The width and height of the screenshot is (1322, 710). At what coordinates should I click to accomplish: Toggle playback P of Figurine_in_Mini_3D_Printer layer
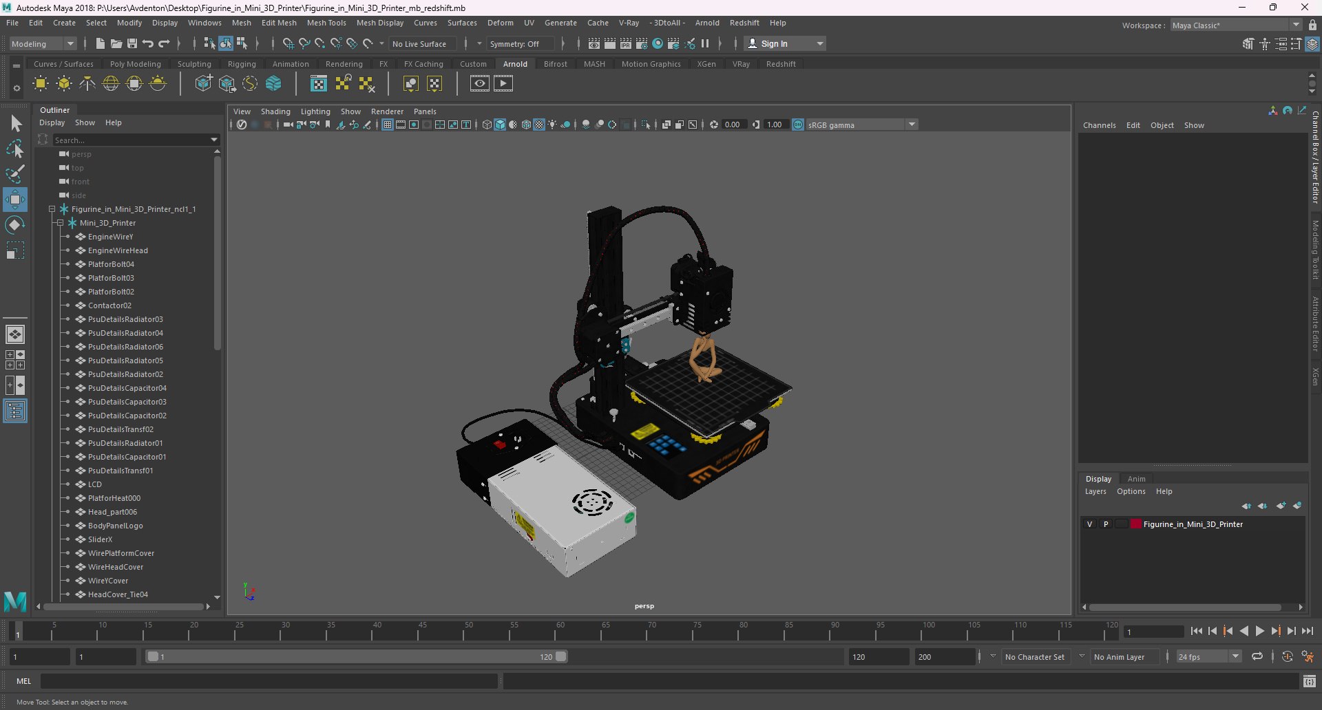pyautogui.click(x=1106, y=524)
